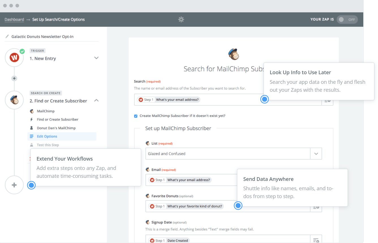The height and width of the screenshot is (243, 378).
Task: Click blue hotspot next to add-step button
Action: pyautogui.click(x=31, y=185)
